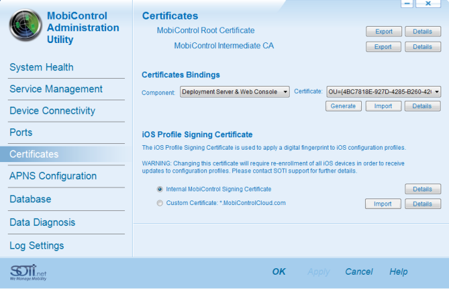449x289 pixels.
Task: Click the greyed-out Apply button
Action: [319, 271]
